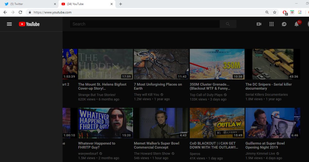Click the 1:00:10 partially hidden video thumbnail
309x162 pixels.
(x=70, y=123)
